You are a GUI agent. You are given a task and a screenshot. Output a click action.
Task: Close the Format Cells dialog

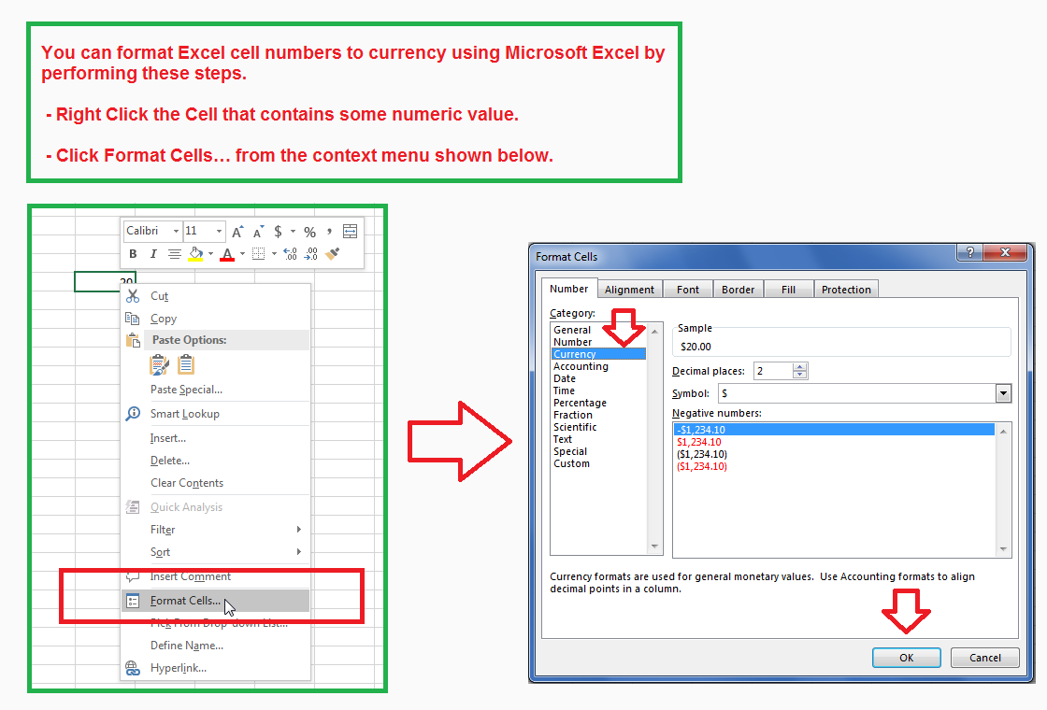click(1006, 252)
